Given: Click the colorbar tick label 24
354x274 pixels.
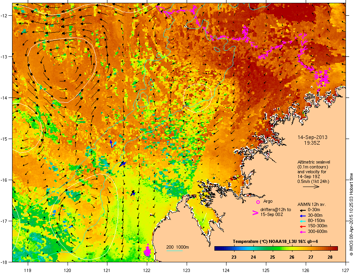Looking at the screenshot, I should click(253, 257).
